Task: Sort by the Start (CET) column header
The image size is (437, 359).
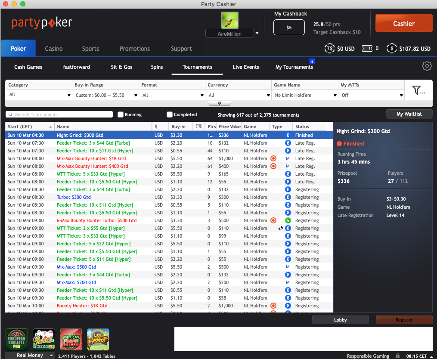Action: coord(30,127)
